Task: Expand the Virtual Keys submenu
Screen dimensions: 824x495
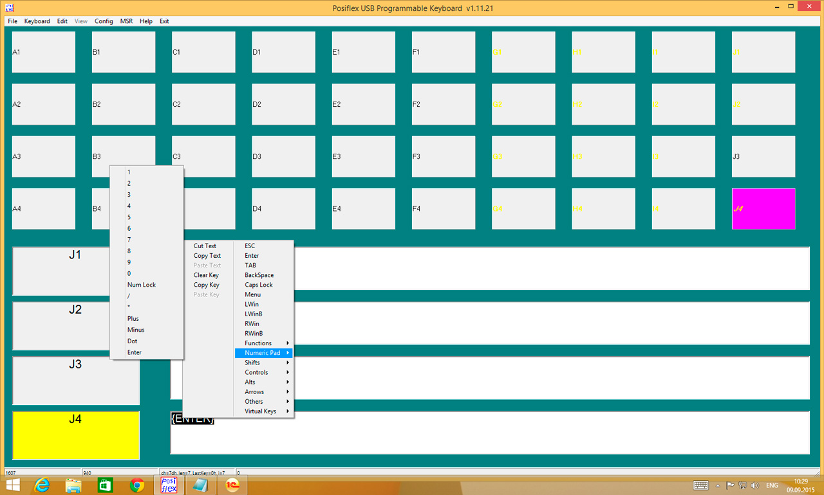Action: tap(265, 411)
